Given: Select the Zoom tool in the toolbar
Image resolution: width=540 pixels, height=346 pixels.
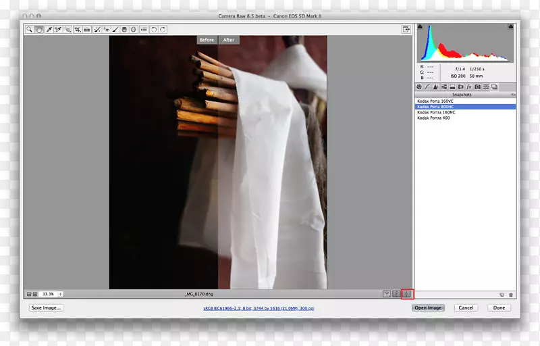Looking at the screenshot, I should point(30,30).
